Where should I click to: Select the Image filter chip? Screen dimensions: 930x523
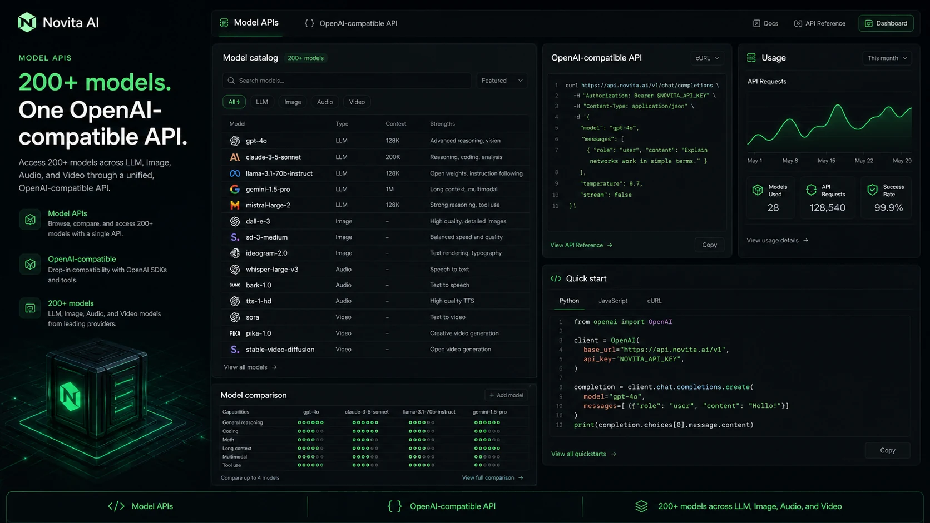click(293, 102)
